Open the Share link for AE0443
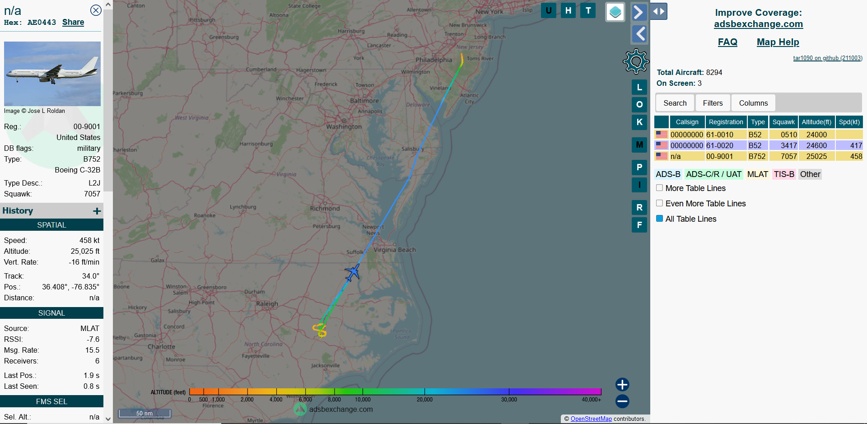 point(73,22)
